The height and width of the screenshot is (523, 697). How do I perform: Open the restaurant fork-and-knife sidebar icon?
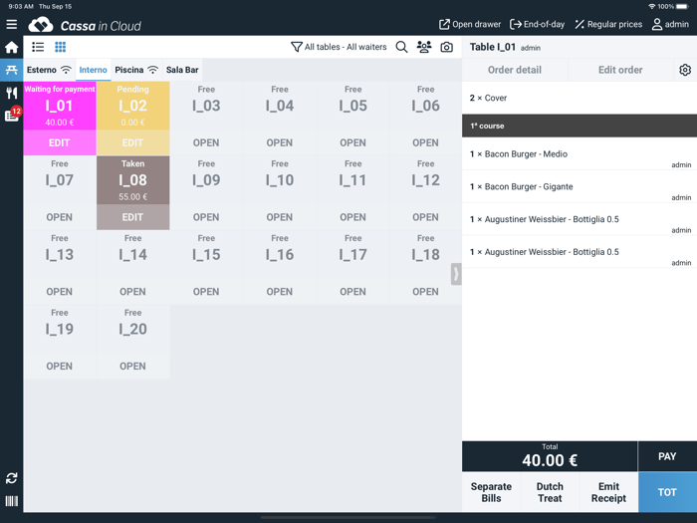pyautogui.click(x=12, y=93)
